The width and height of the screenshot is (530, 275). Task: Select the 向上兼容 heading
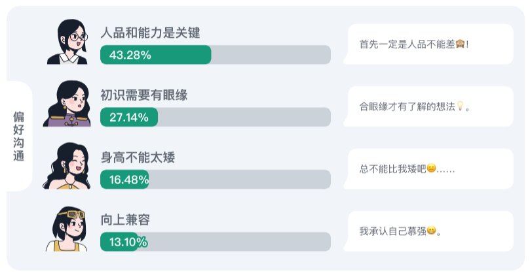coord(125,219)
